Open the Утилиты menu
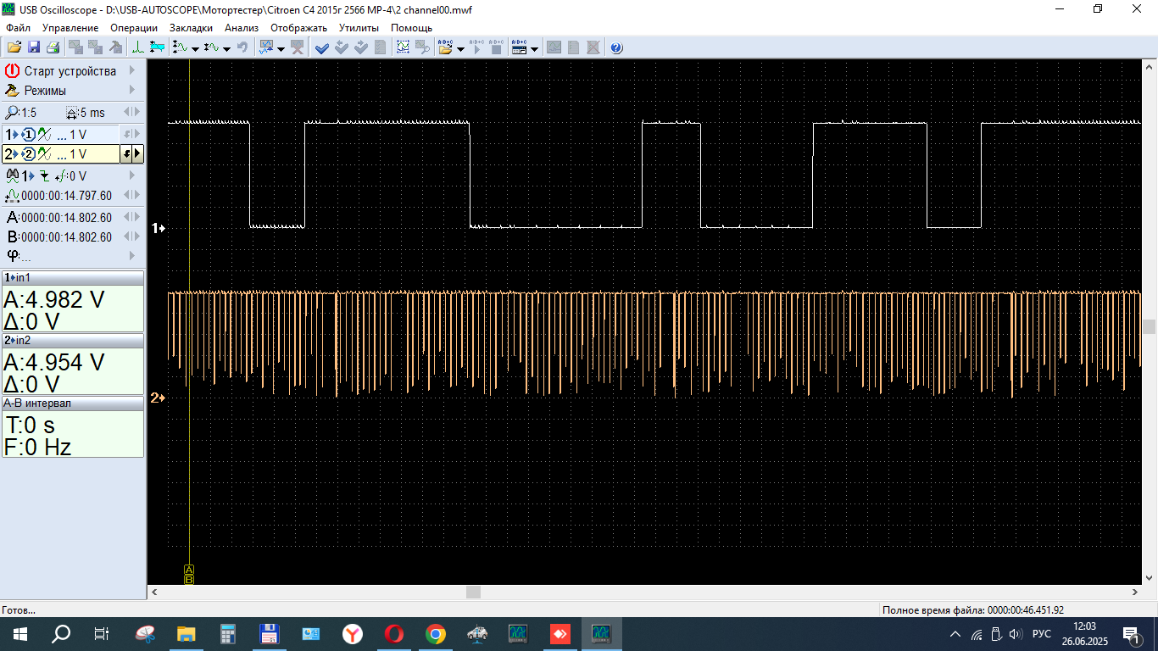The height and width of the screenshot is (651, 1158). click(x=359, y=27)
